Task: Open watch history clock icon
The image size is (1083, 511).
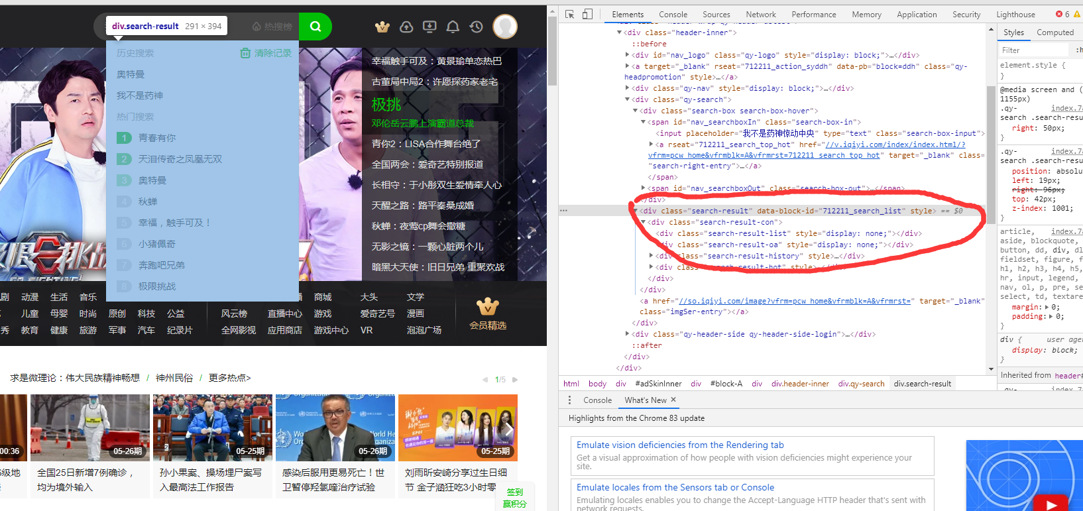Action: [476, 27]
